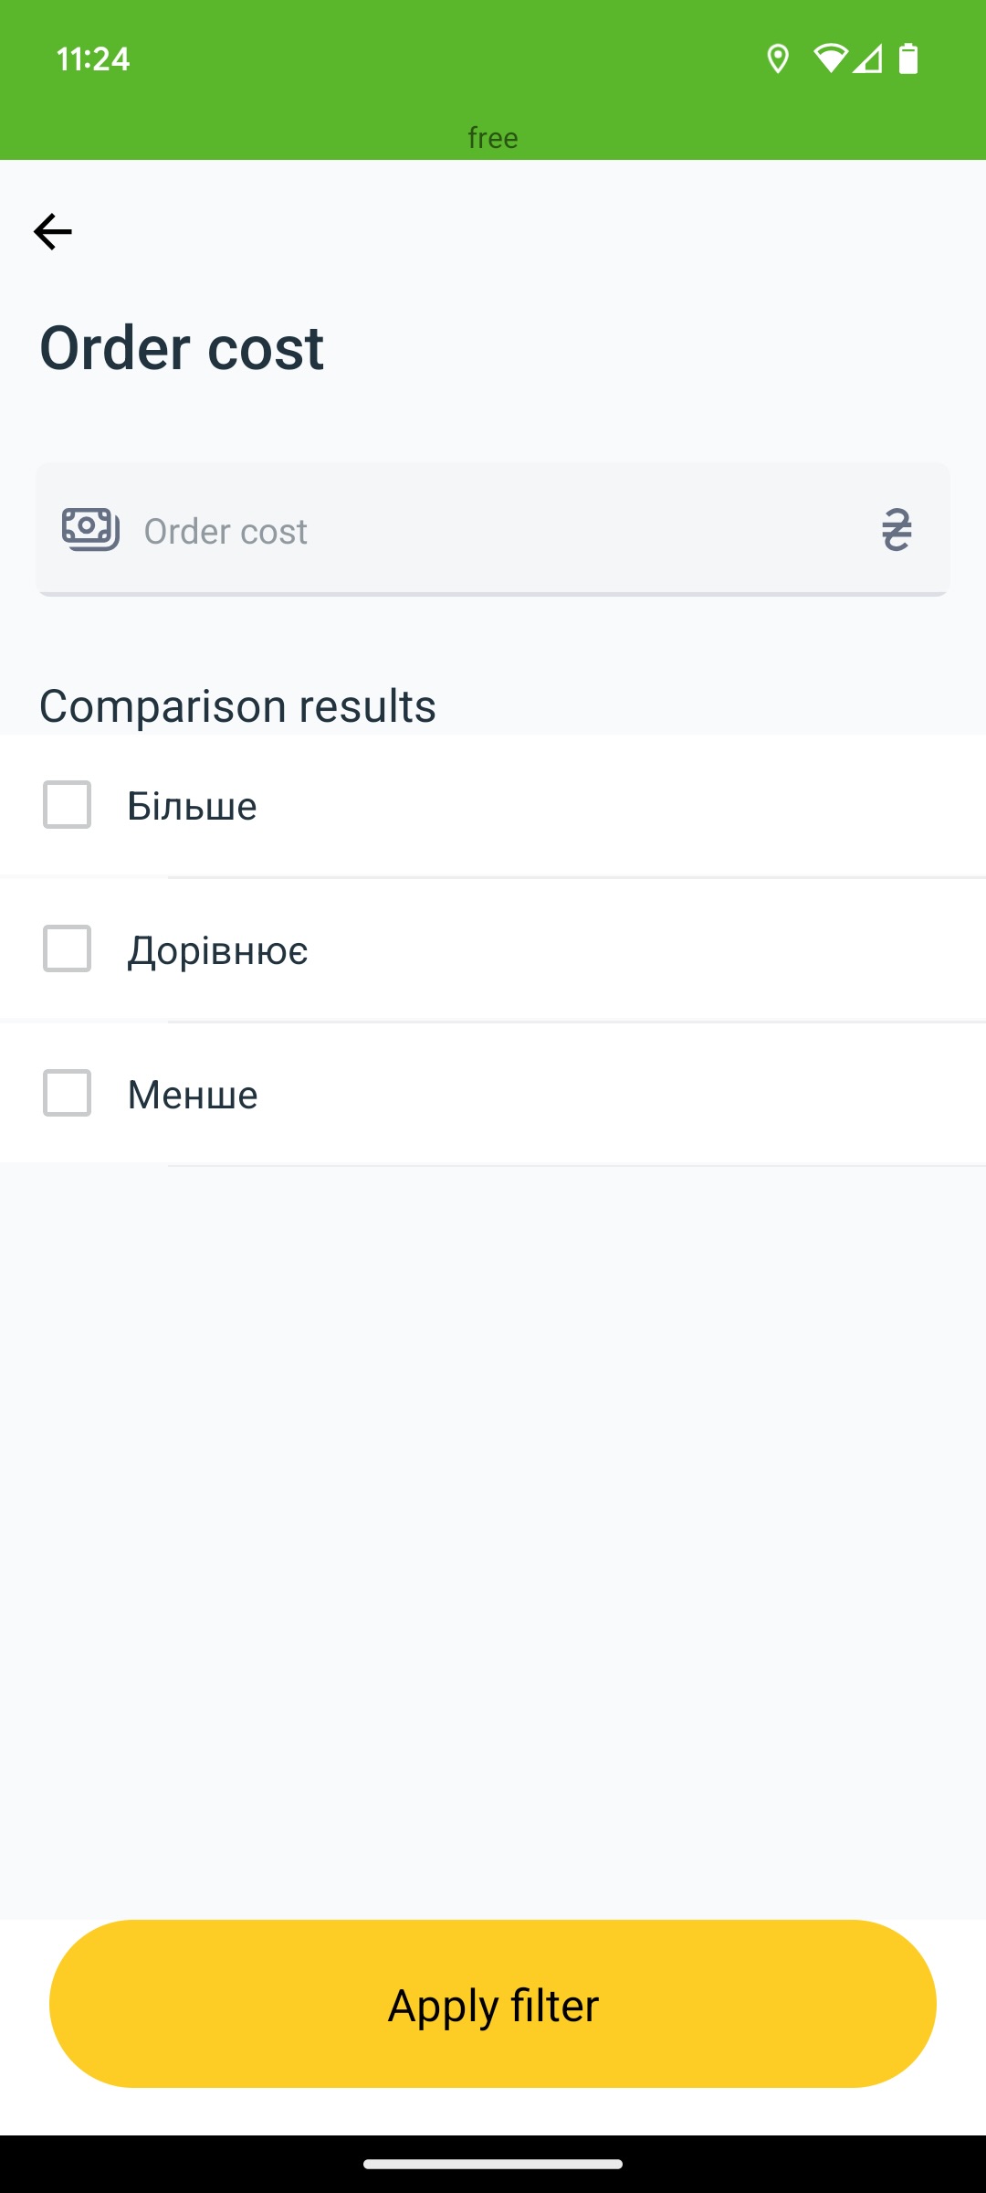Tap the Wi-Fi status icon

pyautogui.click(x=831, y=58)
